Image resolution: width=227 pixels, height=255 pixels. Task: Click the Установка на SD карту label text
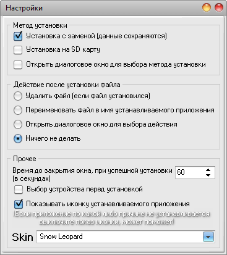pos(63,49)
